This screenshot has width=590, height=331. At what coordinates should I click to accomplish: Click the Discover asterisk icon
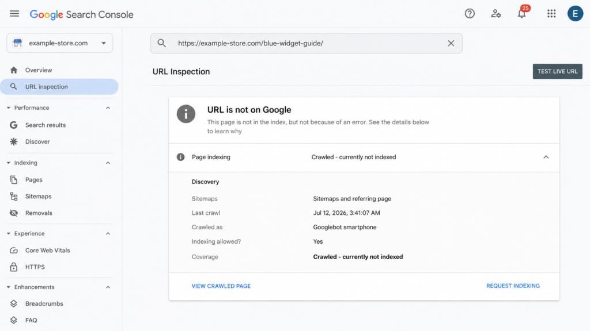pyautogui.click(x=14, y=141)
